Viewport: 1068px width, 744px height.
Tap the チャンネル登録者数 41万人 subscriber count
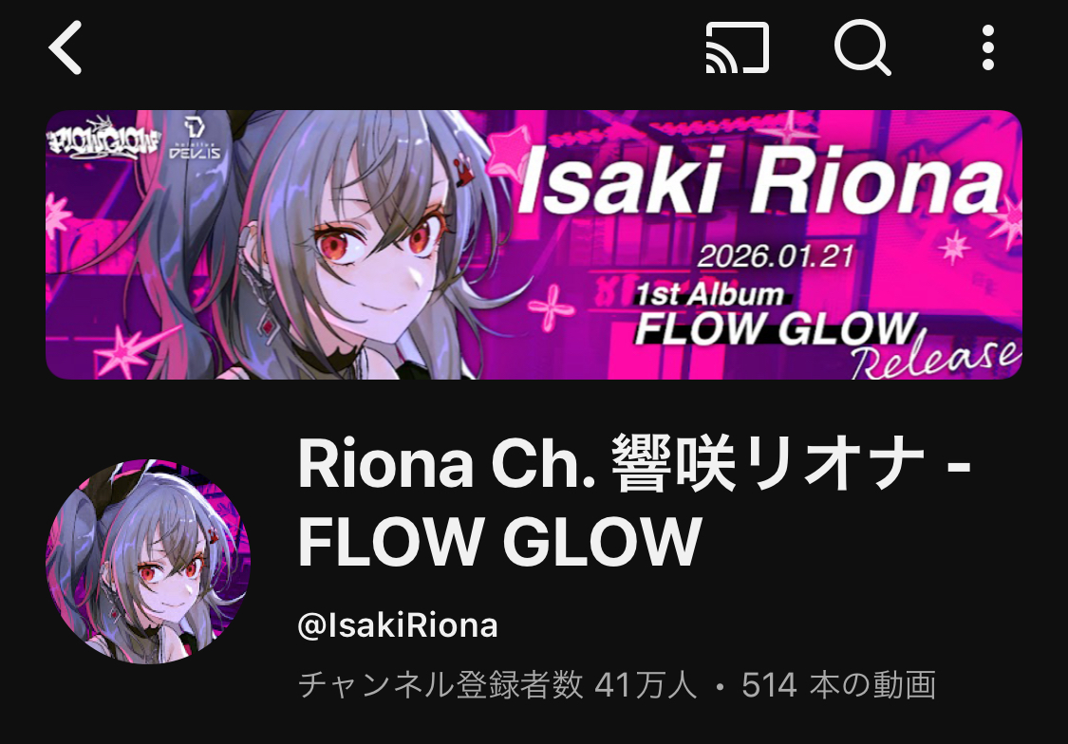click(x=497, y=685)
